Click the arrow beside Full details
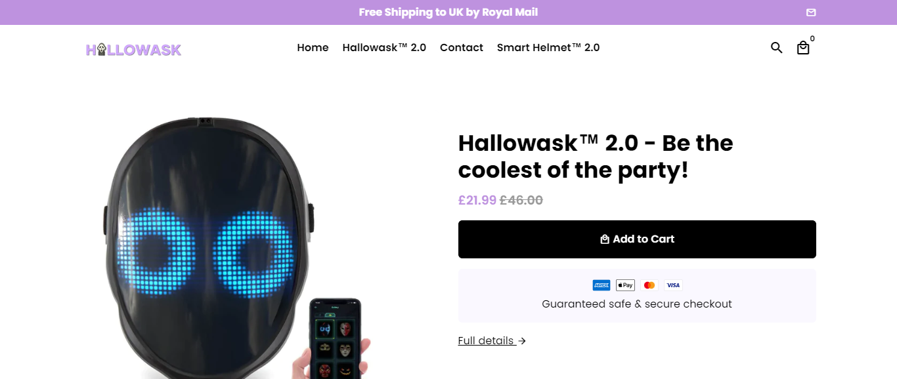Image resolution: width=897 pixels, height=379 pixels. [522, 341]
